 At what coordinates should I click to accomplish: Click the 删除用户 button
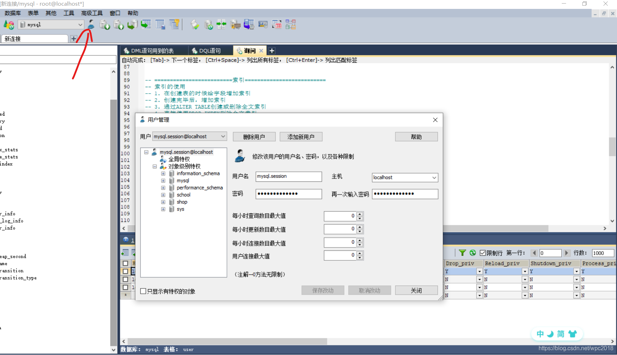pyautogui.click(x=254, y=137)
